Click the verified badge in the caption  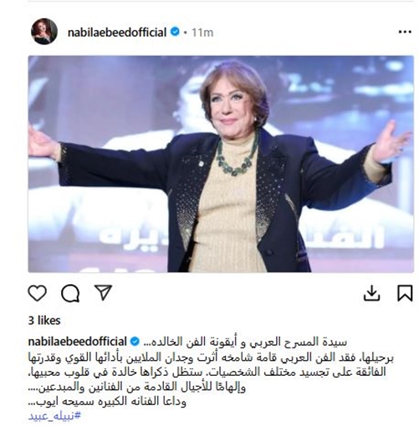click(135, 342)
